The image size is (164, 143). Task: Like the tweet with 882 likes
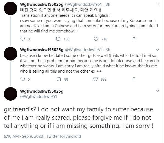95,79
